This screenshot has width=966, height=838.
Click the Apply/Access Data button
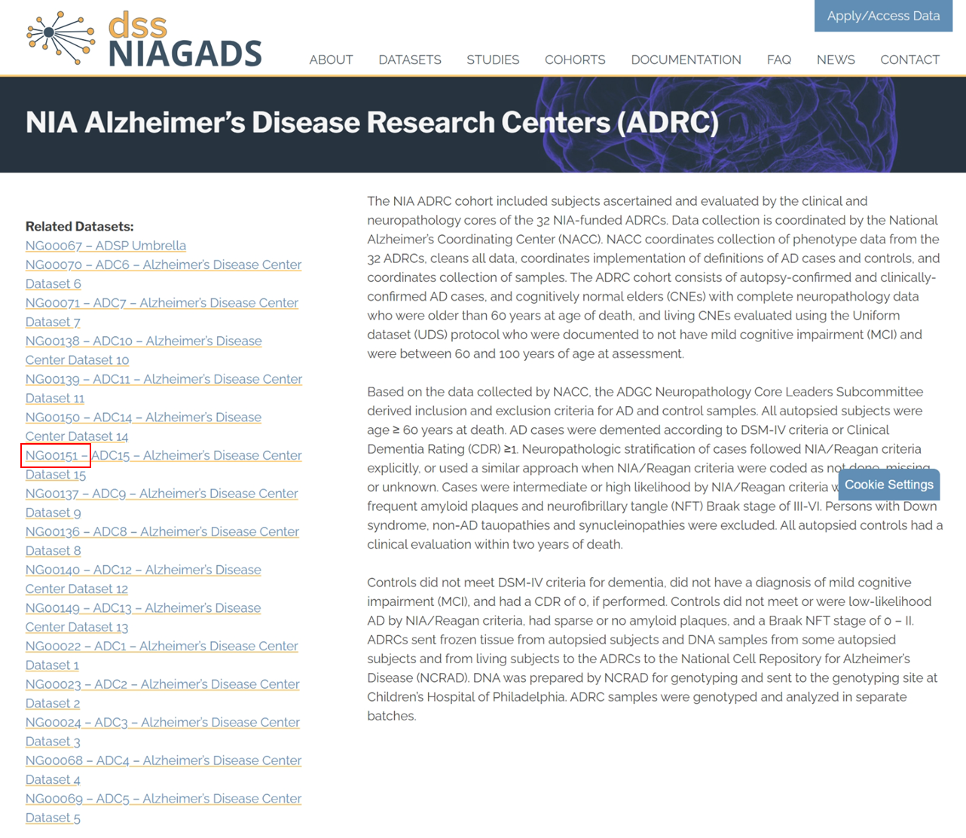(x=883, y=16)
